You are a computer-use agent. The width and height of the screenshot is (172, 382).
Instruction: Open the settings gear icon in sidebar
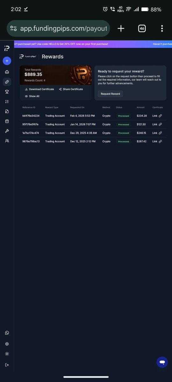(x=7, y=344)
